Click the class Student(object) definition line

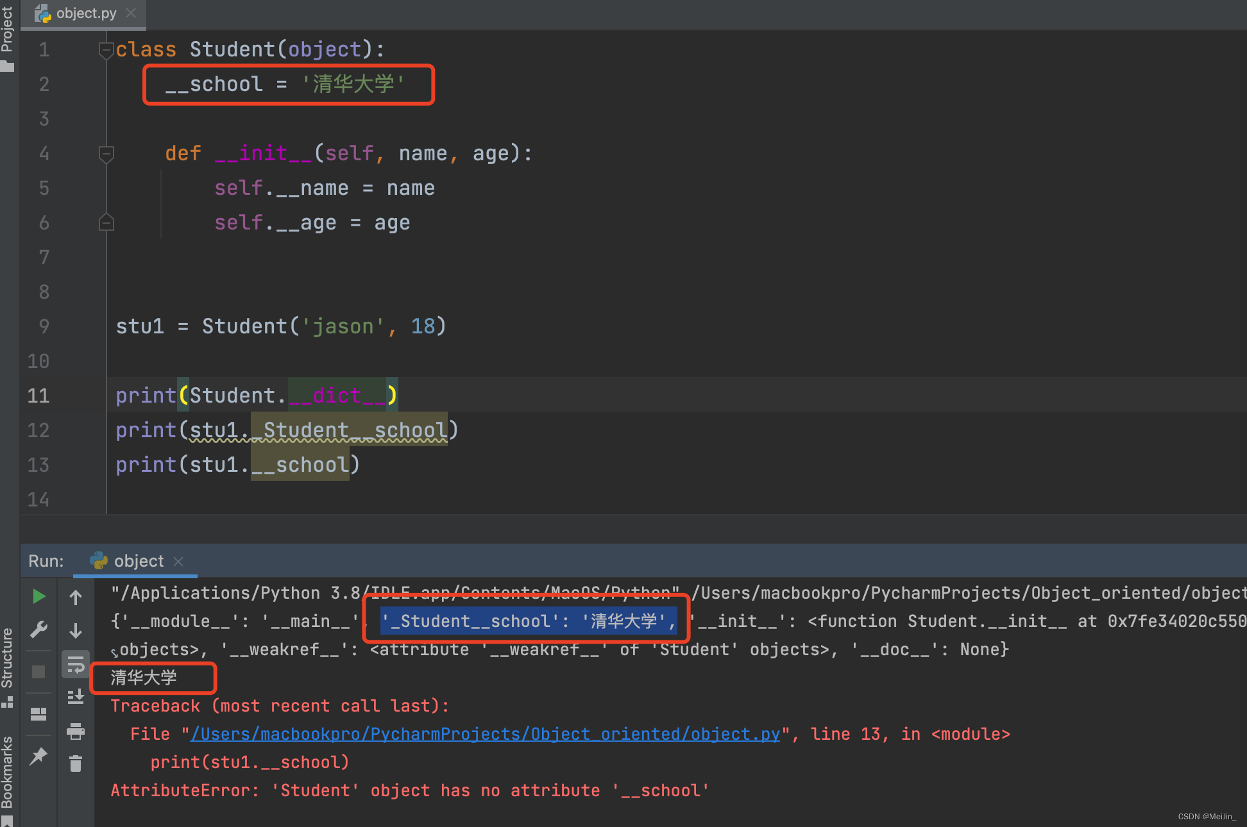point(250,49)
